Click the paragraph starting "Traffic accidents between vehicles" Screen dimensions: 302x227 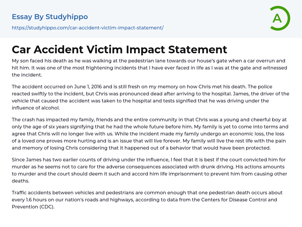tap(147, 200)
